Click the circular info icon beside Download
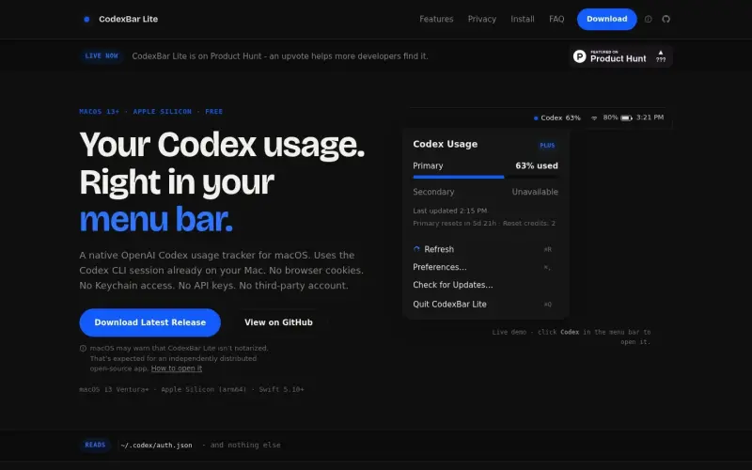Screen dimensions: 752x470 coord(648,19)
